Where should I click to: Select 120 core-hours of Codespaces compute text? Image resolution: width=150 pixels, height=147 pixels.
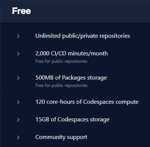(87, 102)
